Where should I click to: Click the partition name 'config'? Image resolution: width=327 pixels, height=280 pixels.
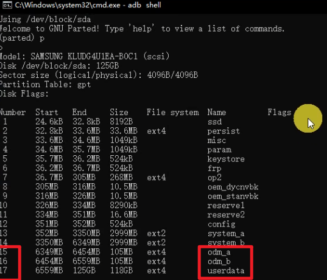tap(221, 225)
